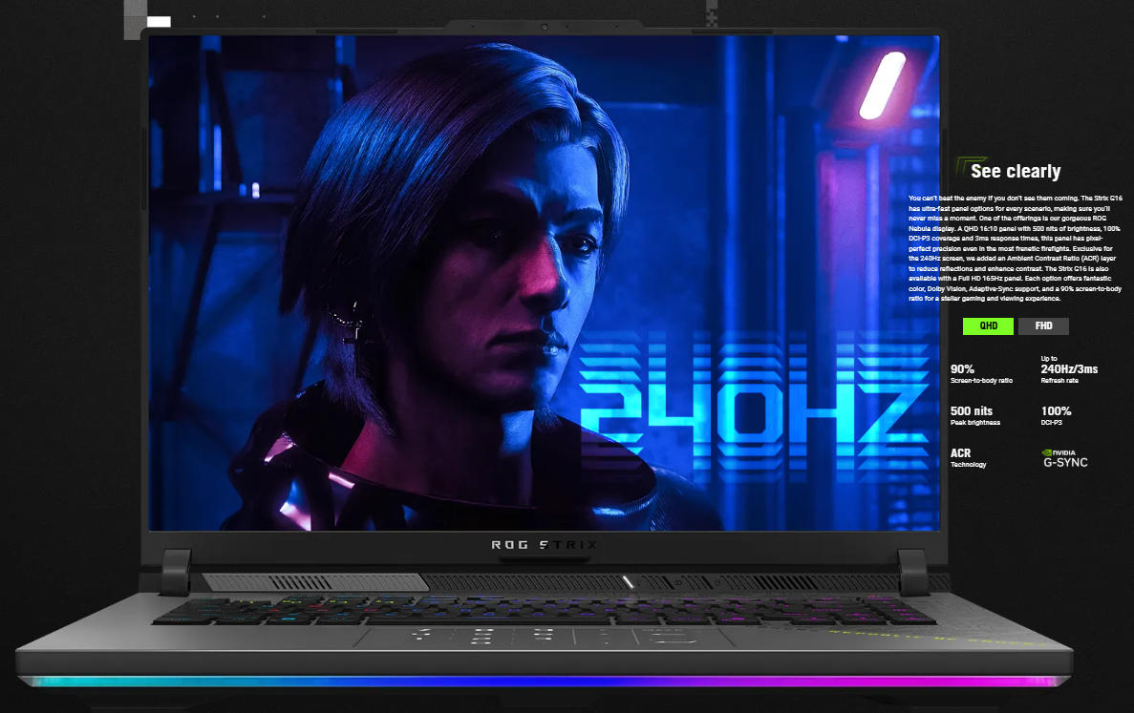The image size is (1134, 713).
Task: Click the "See clearly" heading
Action: [1016, 171]
